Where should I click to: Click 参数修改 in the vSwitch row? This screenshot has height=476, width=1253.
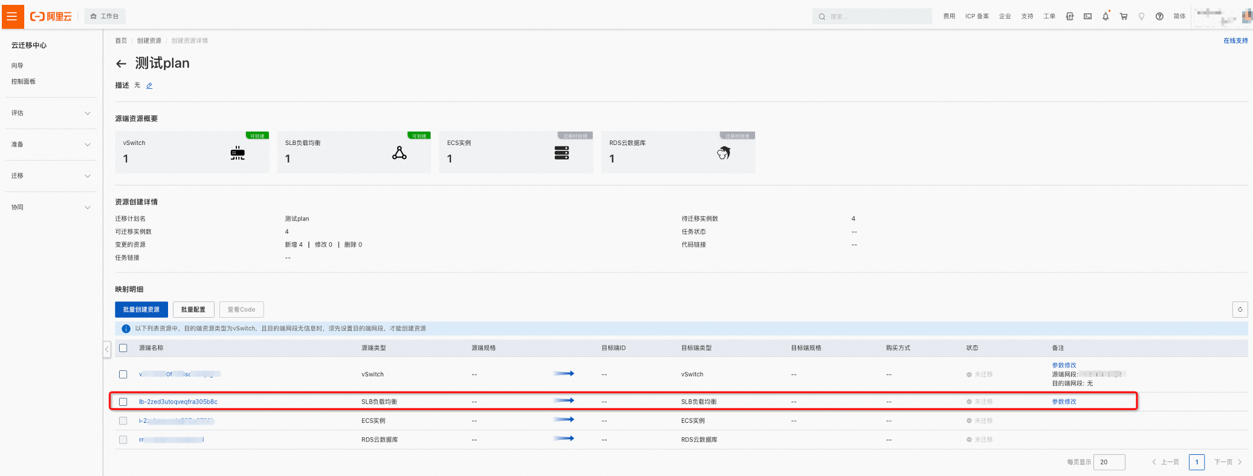pos(1064,365)
